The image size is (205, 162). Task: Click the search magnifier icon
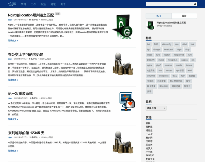[x=195, y=4]
